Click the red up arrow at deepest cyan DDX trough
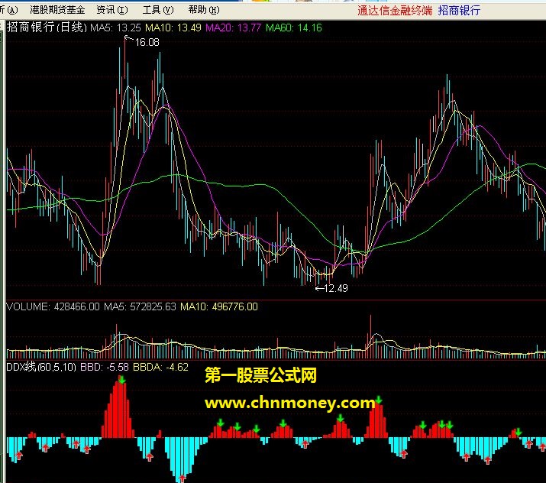The height and width of the screenshot is (483, 546). point(182,478)
